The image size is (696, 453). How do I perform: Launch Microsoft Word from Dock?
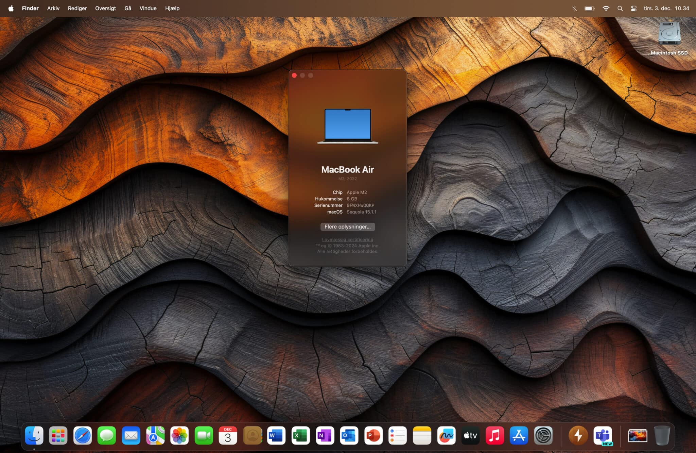276,435
